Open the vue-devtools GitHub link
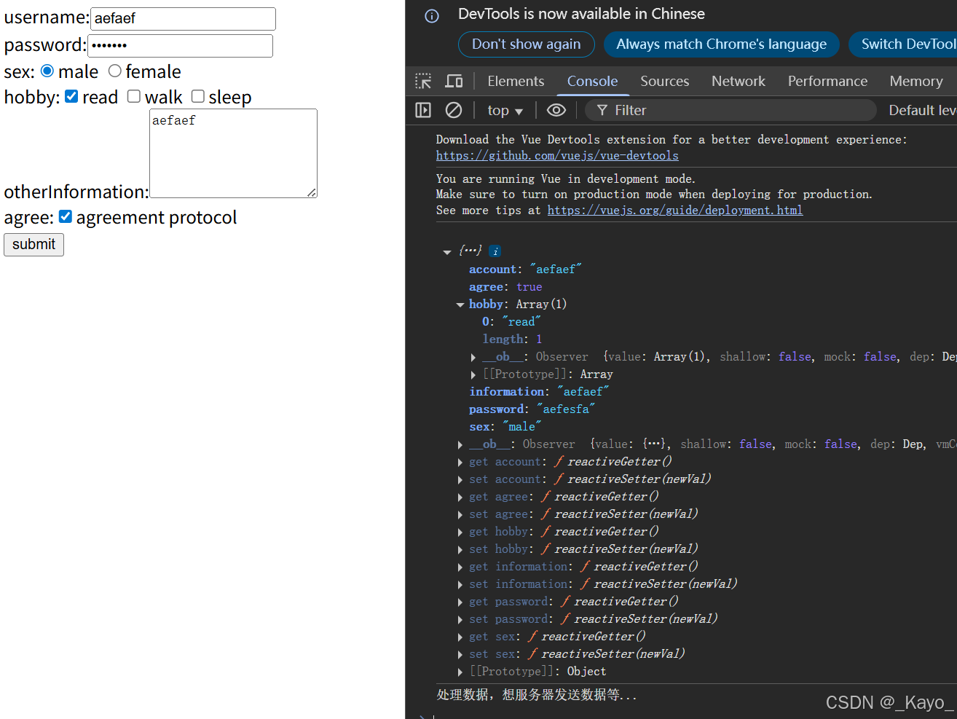957x719 pixels. (x=557, y=155)
